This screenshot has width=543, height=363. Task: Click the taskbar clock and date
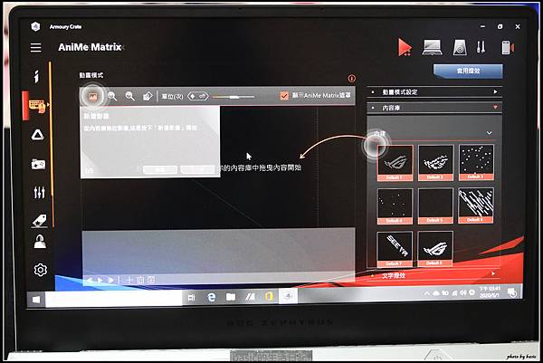point(490,292)
